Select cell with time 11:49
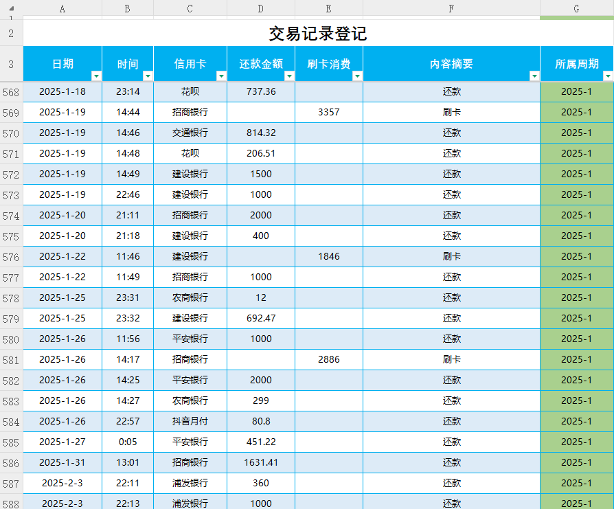Viewport: 614px width, 509px height. [128, 278]
